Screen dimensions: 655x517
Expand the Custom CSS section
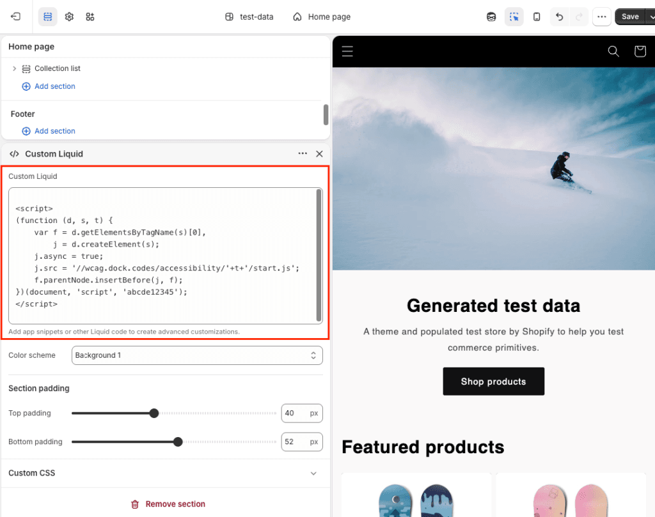coord(166,473)
